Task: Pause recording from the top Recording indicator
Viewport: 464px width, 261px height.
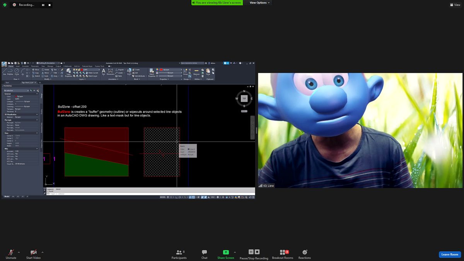Action: 43,5
